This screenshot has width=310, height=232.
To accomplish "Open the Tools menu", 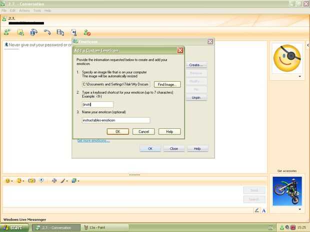I will (37, 10).
